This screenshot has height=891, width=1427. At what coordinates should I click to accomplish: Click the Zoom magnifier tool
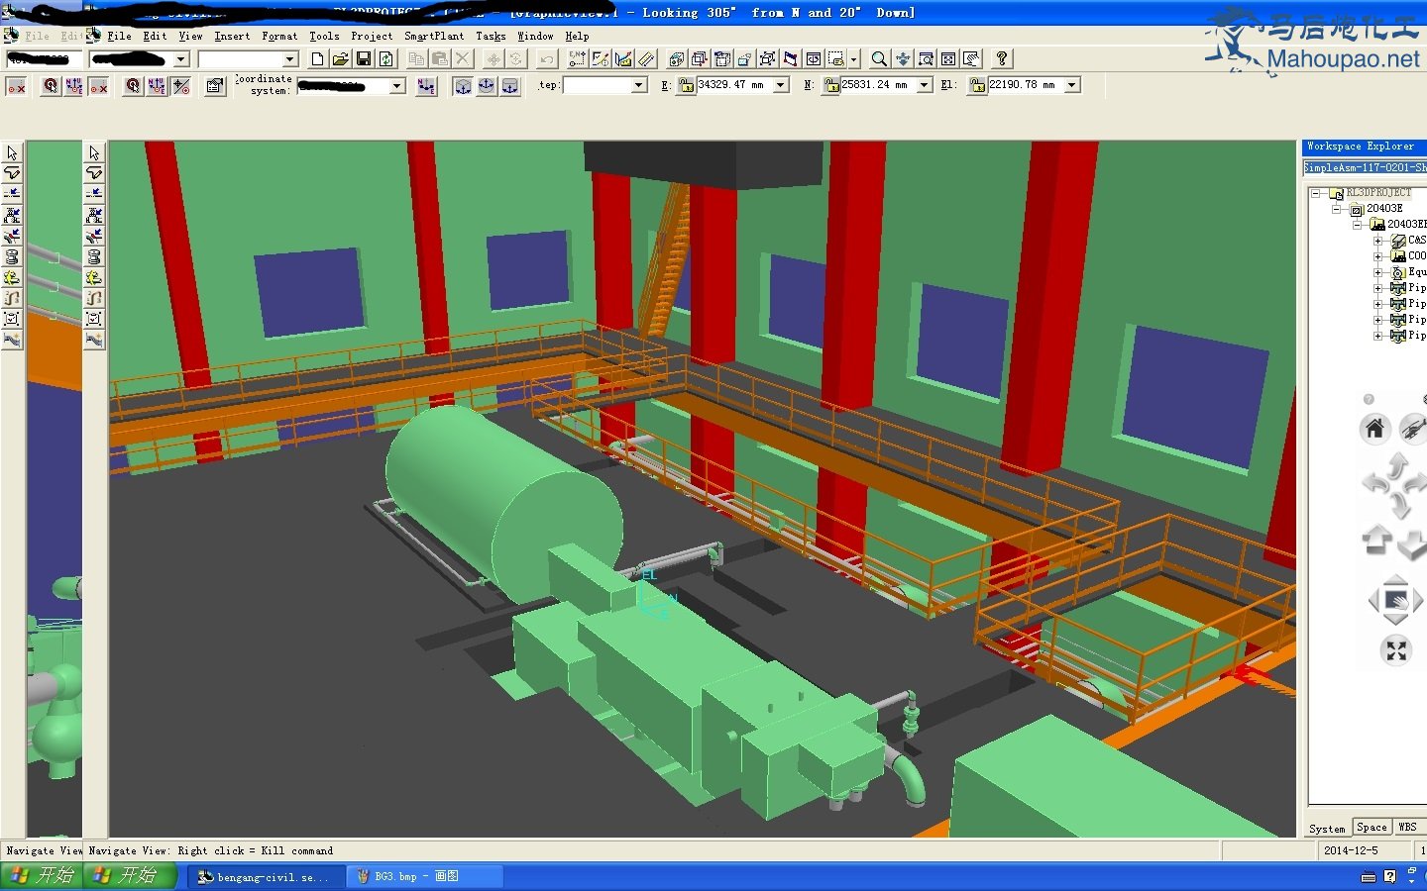879,59
